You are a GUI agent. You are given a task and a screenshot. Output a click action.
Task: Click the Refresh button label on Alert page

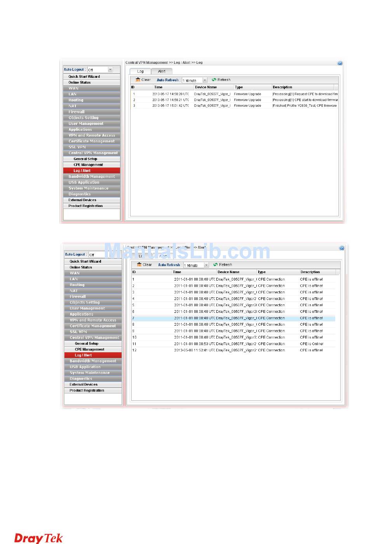click(x=226, y=265)
